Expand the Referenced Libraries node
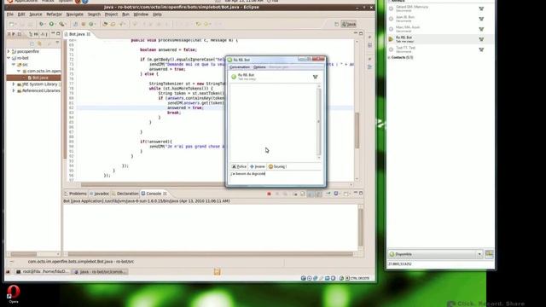 [x=14, y=91]
